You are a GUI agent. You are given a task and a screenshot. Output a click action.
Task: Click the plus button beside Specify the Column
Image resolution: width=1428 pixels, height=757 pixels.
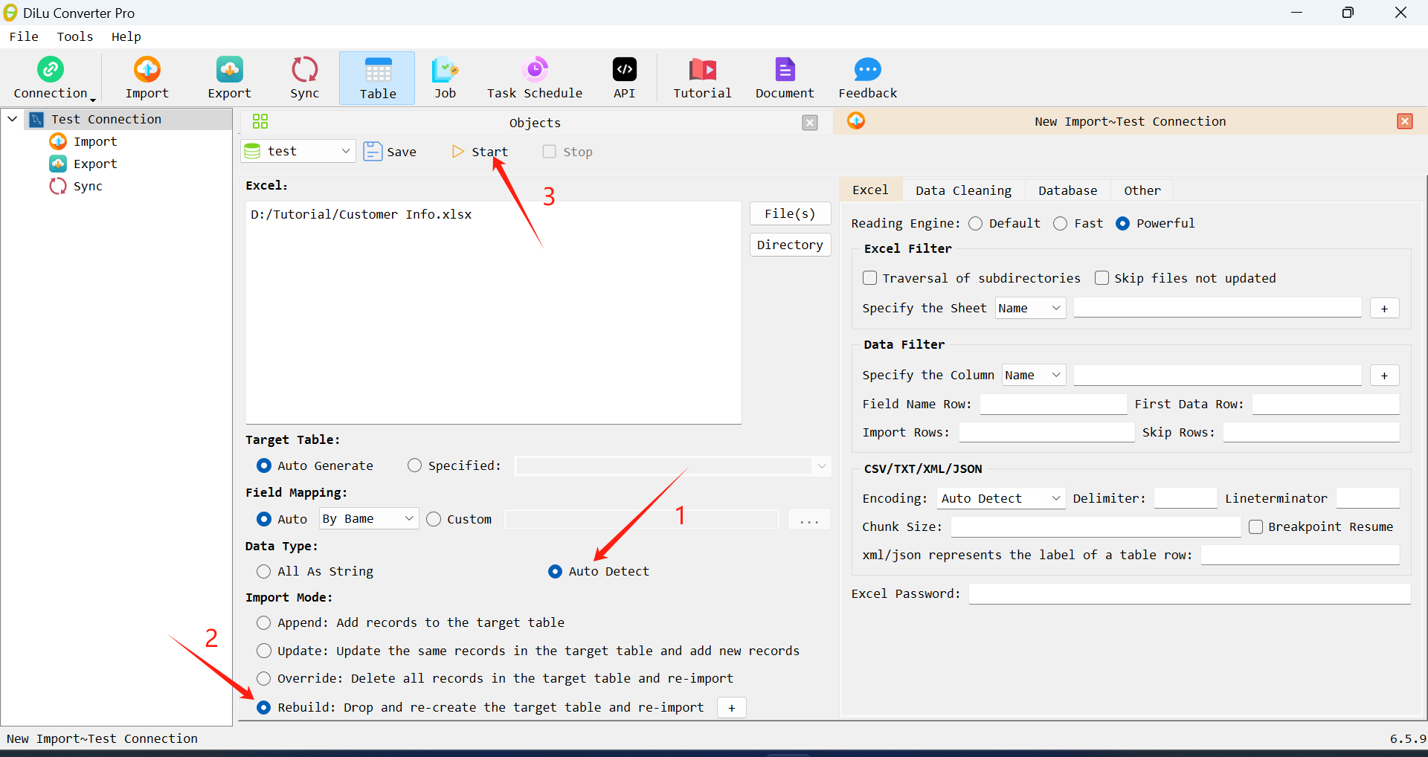[1384, 376]
